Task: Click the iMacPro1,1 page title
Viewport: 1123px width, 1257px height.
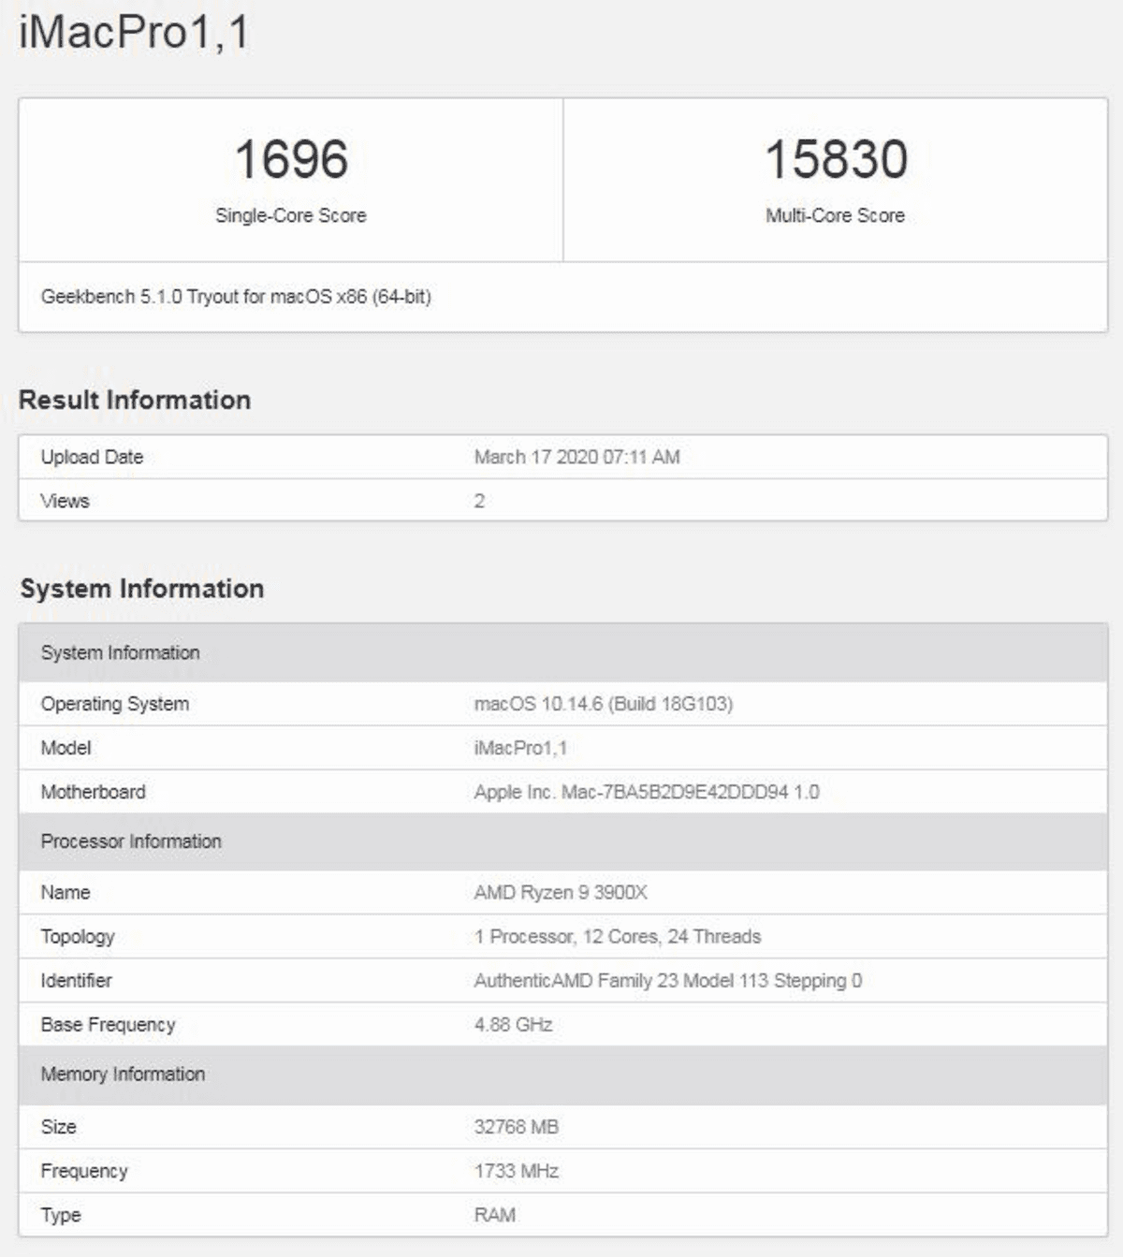Action: coord(134,33)
